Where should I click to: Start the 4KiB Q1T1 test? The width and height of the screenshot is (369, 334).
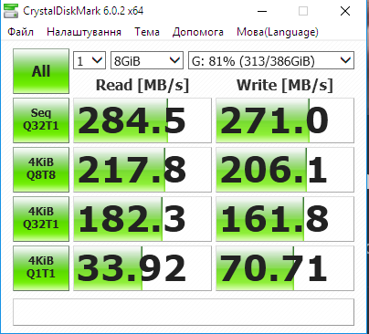pyautogui.click(x=41, y=268)
